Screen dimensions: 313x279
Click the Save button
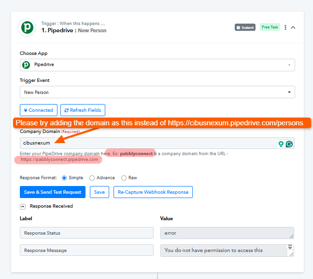pyautogui.click(x=99, y=192)
